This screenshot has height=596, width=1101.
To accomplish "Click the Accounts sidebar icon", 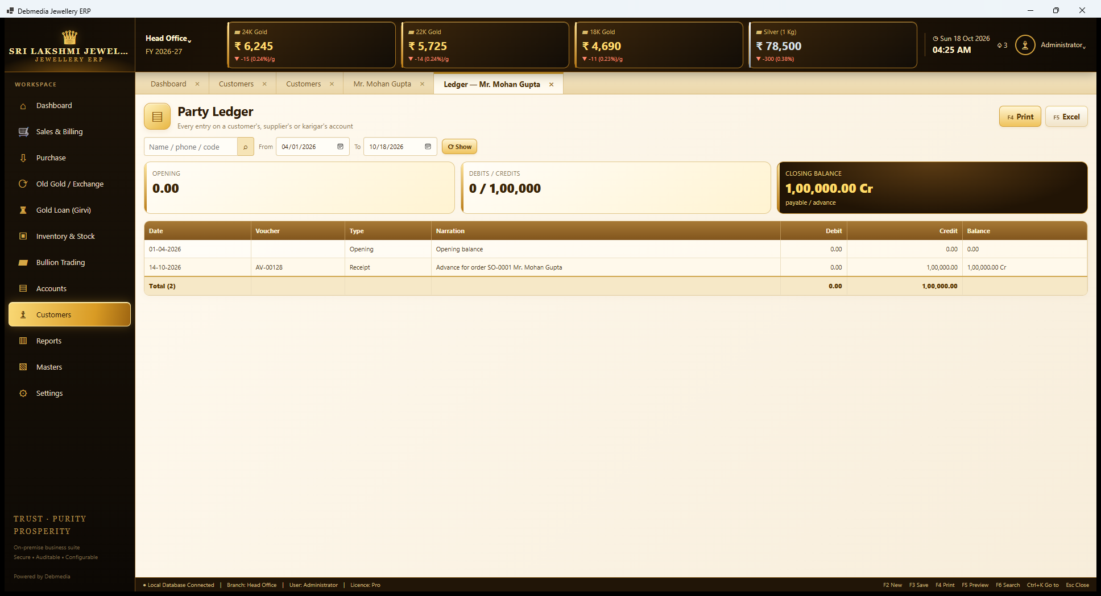I will (x=23, y=289).
